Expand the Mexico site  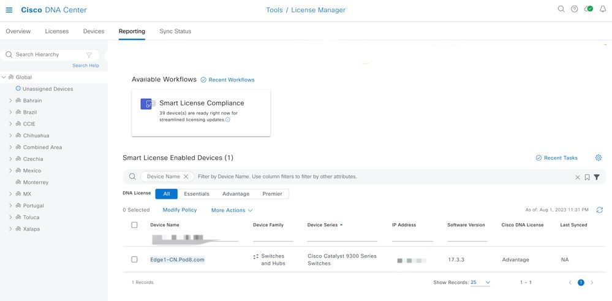point(10,171)
